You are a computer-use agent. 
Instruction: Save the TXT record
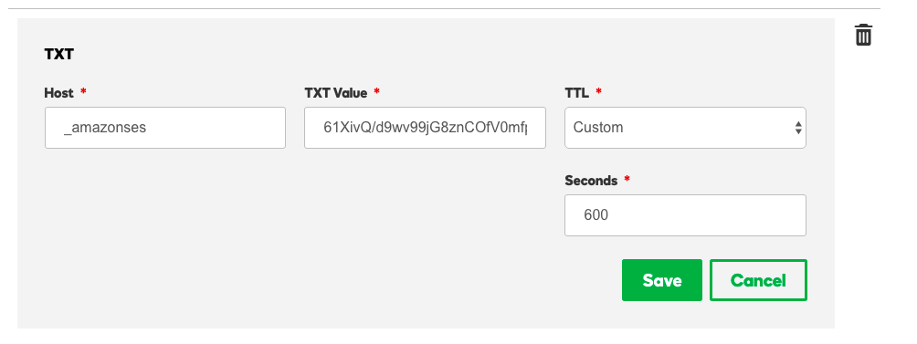(661, 280)
